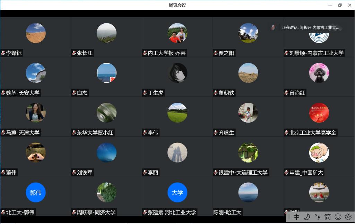Open the IME emoji smiley panel
355x224 pixels.
pos(338,217)
